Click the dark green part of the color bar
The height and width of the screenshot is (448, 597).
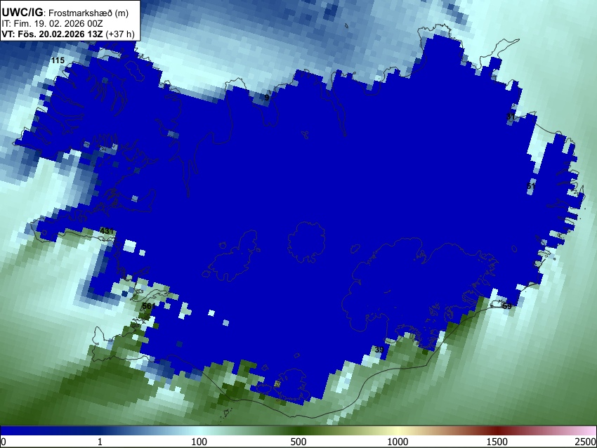tap(298, 431)
